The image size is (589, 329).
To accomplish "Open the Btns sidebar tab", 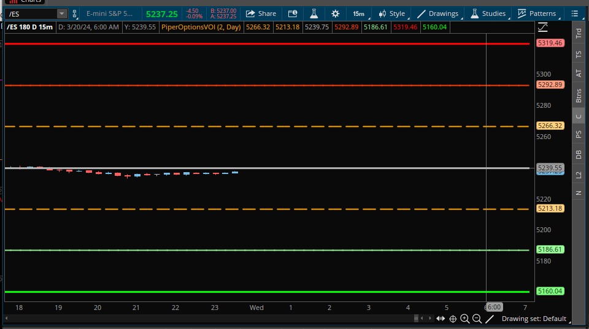I will pyautogui.click(x=579, y=96).
